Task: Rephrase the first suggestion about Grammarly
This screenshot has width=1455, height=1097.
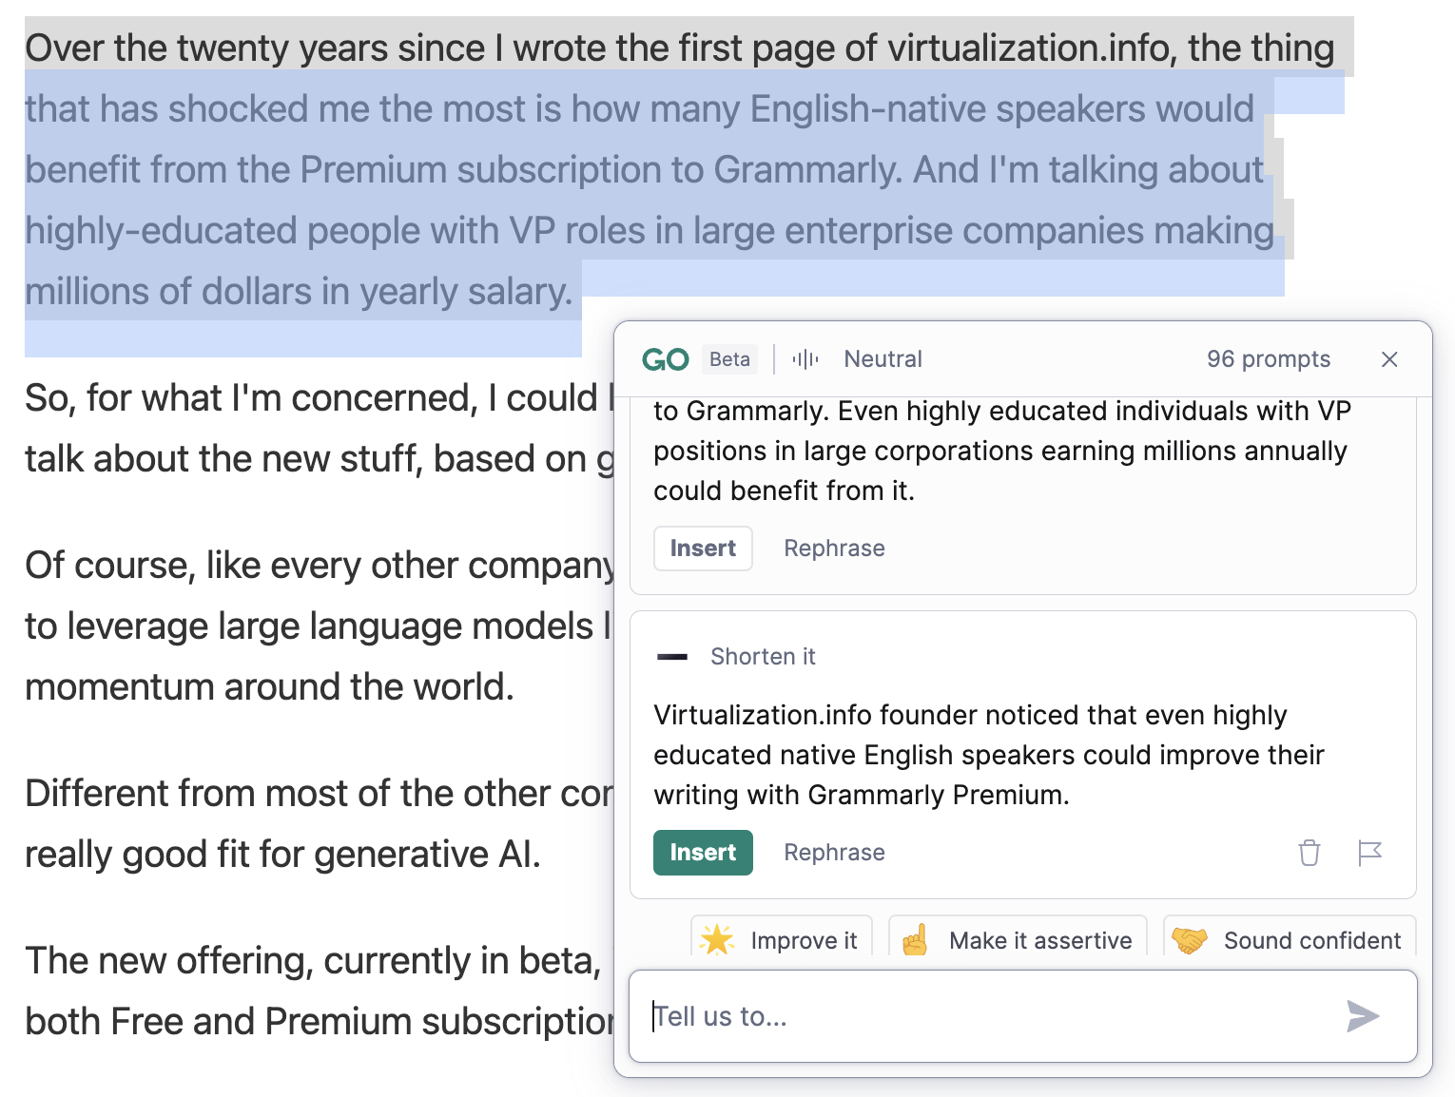Action: point(834,548)
